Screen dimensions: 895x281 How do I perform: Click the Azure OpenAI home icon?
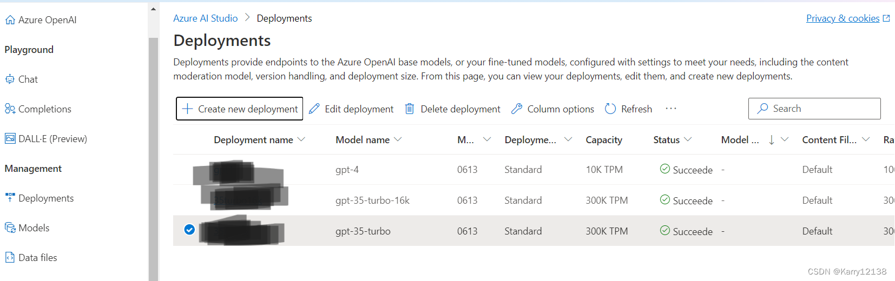pyautogui.click(x=10, y=20)
